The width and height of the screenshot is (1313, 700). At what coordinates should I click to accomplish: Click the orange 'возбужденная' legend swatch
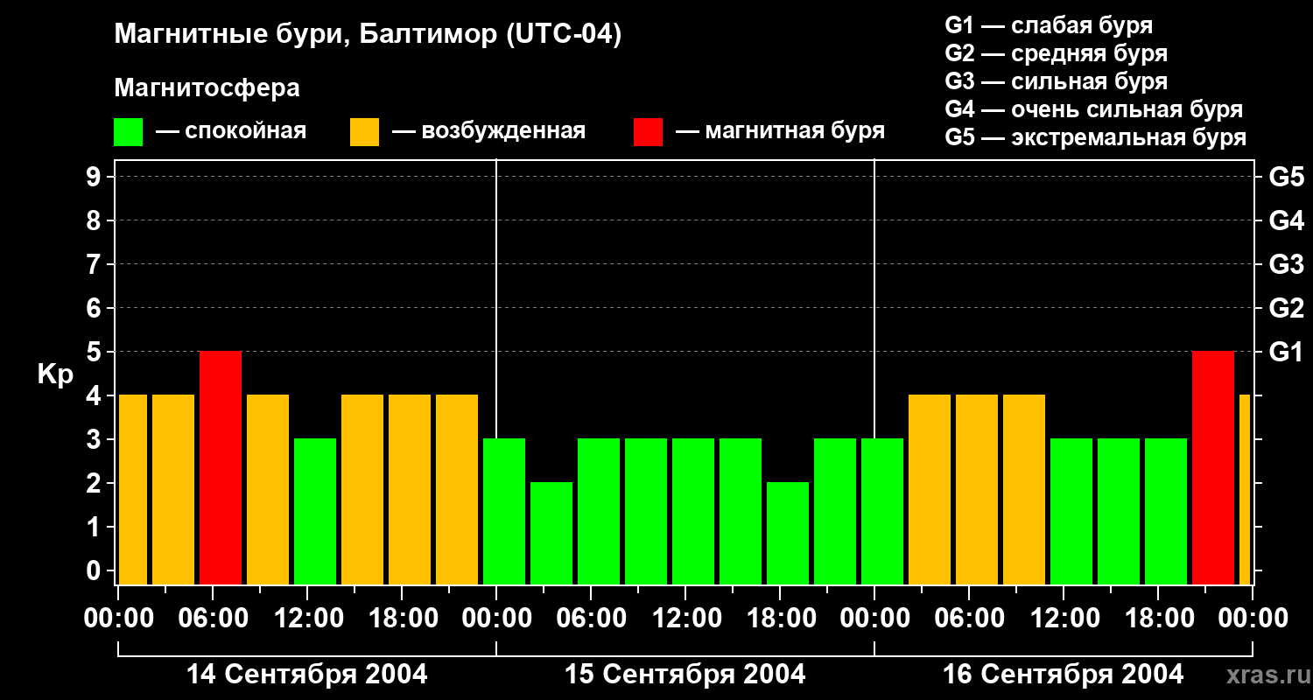[364, 132]
